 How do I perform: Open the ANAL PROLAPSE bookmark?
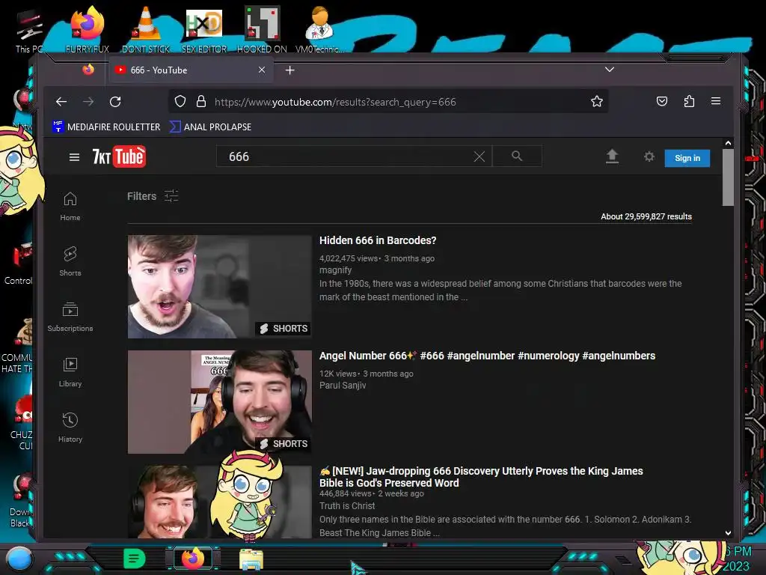point(210,127)
